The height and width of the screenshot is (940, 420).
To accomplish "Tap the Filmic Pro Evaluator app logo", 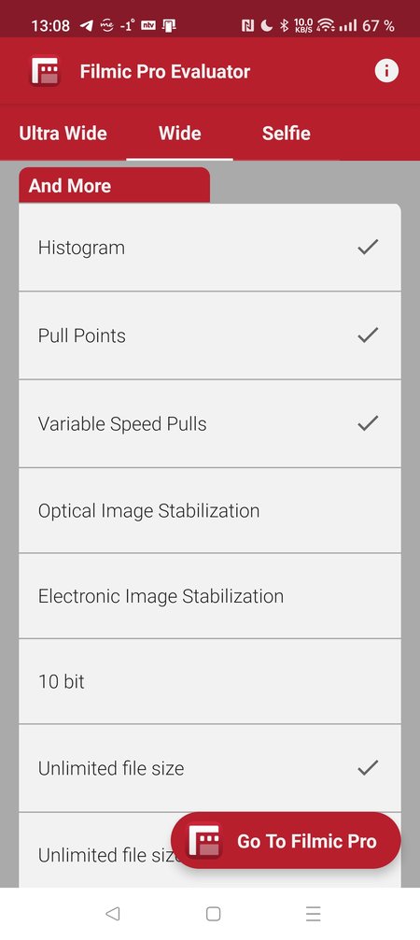I will [x=45, y=71].
